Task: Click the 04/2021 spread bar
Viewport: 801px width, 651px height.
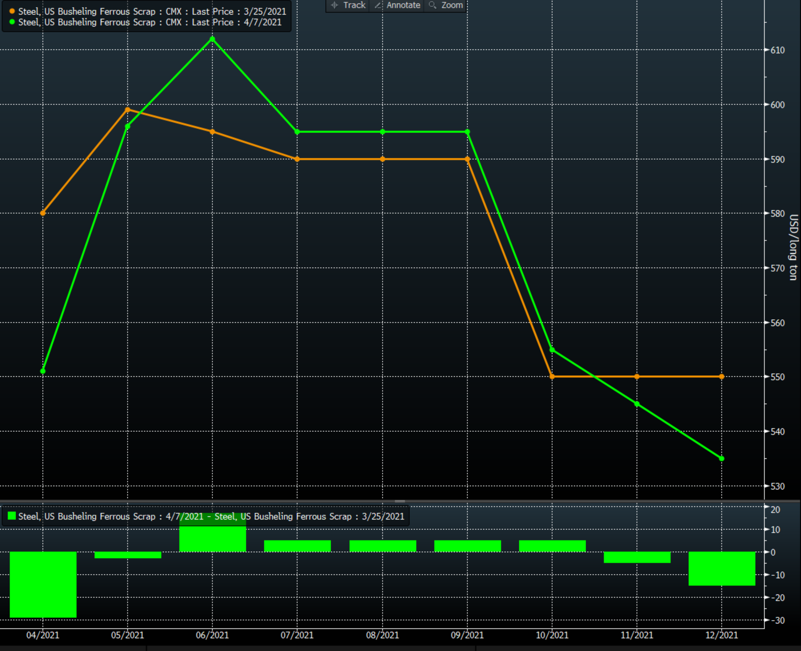Action: click(43, 584)
